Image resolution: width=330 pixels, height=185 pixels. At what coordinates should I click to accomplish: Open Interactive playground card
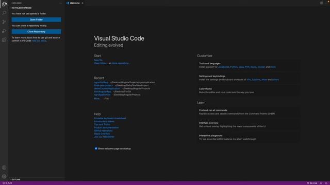click(249, 137)
